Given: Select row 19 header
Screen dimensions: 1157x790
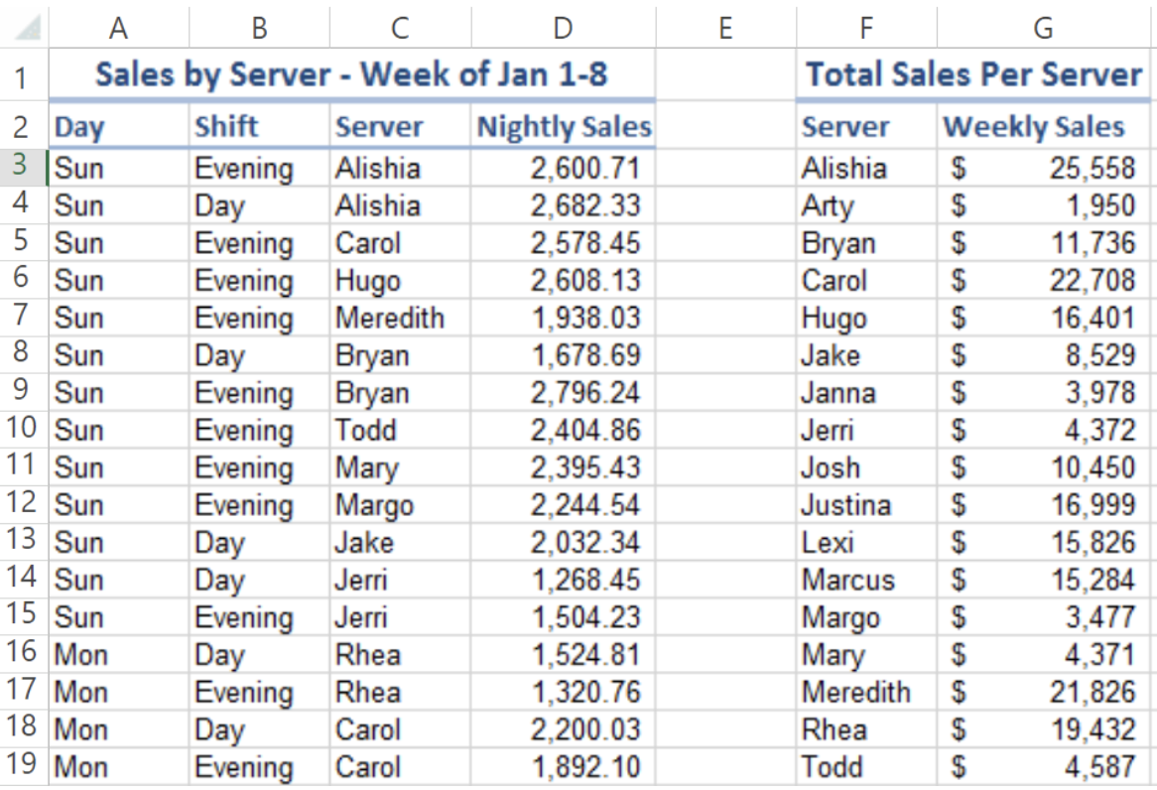Looking at the screenshot, I should pyautogui.click(x=24, y=765).
